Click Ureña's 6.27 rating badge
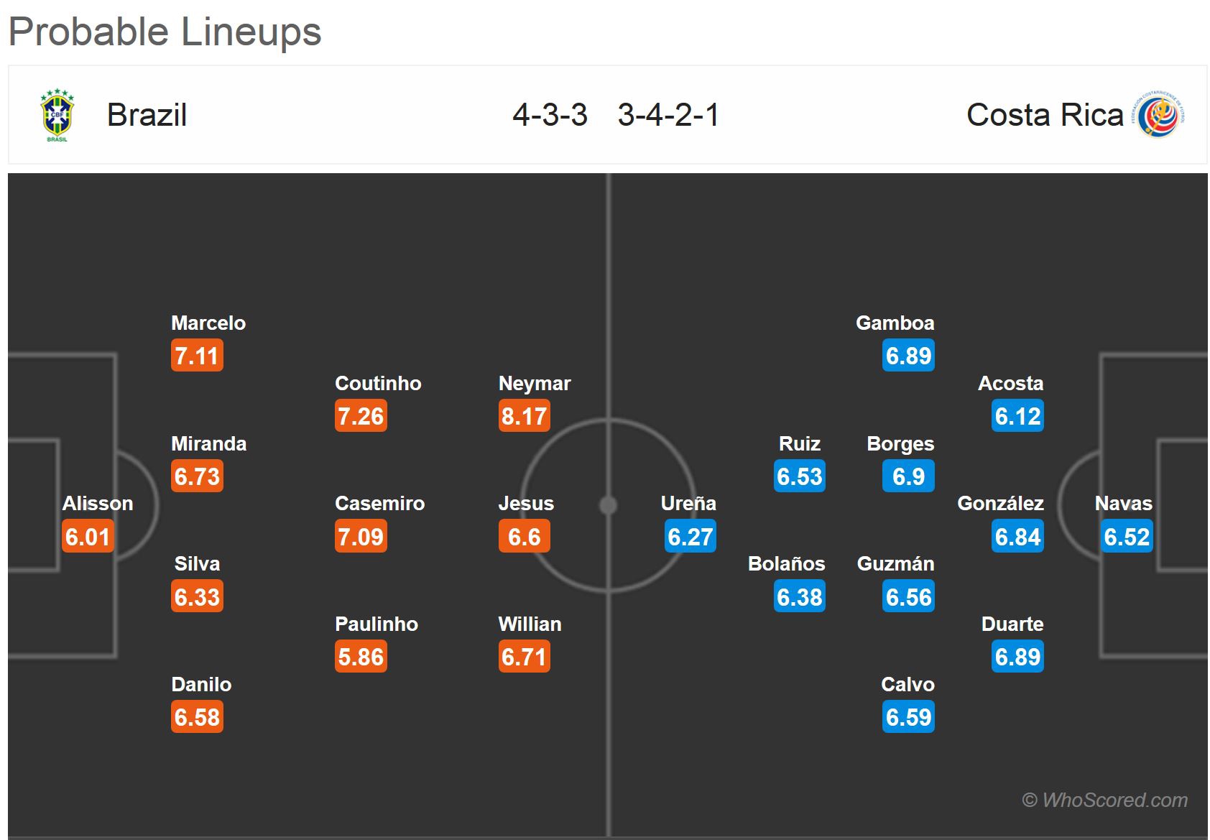Image resolution: width=1210 pixels, height=840 pixels. [x=690, y=537]
